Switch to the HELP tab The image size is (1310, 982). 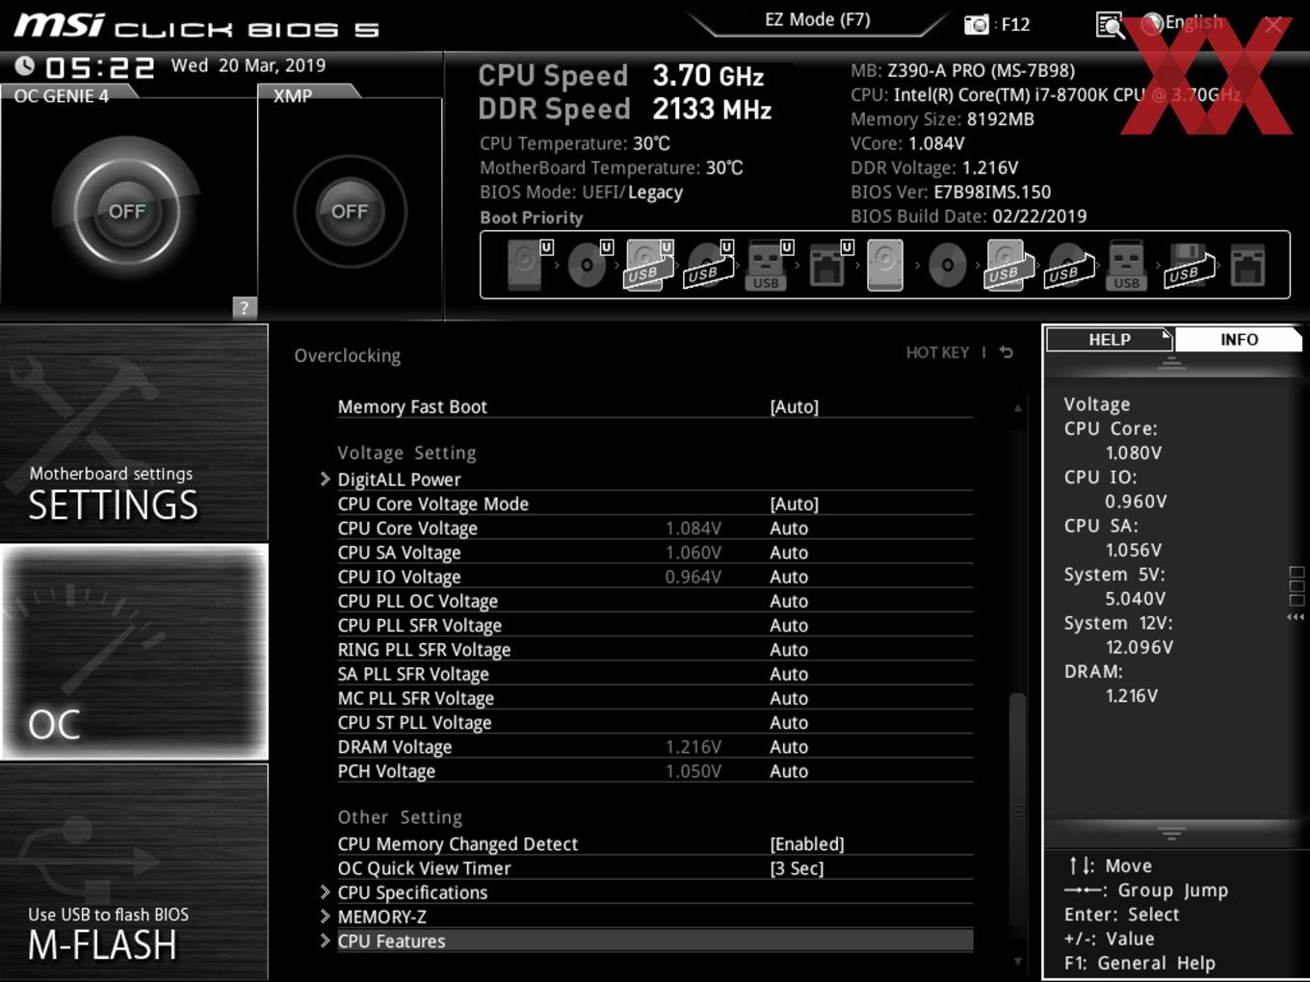tap(1109, 339)
